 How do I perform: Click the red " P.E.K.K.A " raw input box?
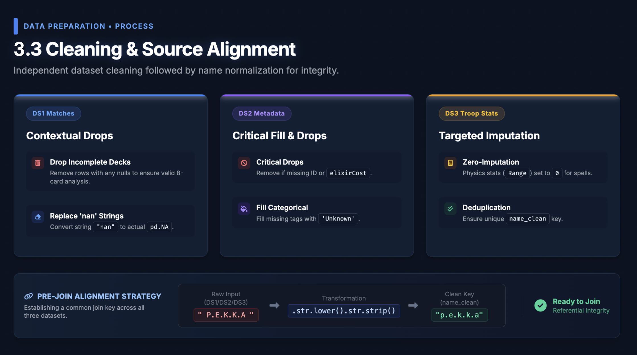226,315
